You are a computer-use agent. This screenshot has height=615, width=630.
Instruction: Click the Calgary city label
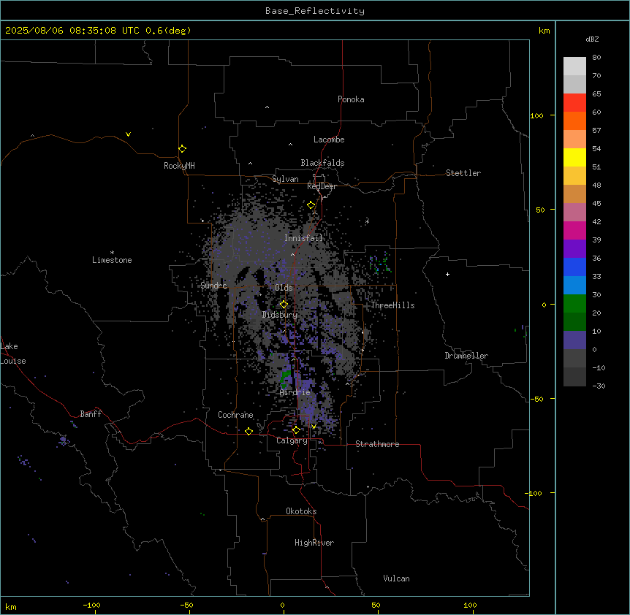point(292,440)
